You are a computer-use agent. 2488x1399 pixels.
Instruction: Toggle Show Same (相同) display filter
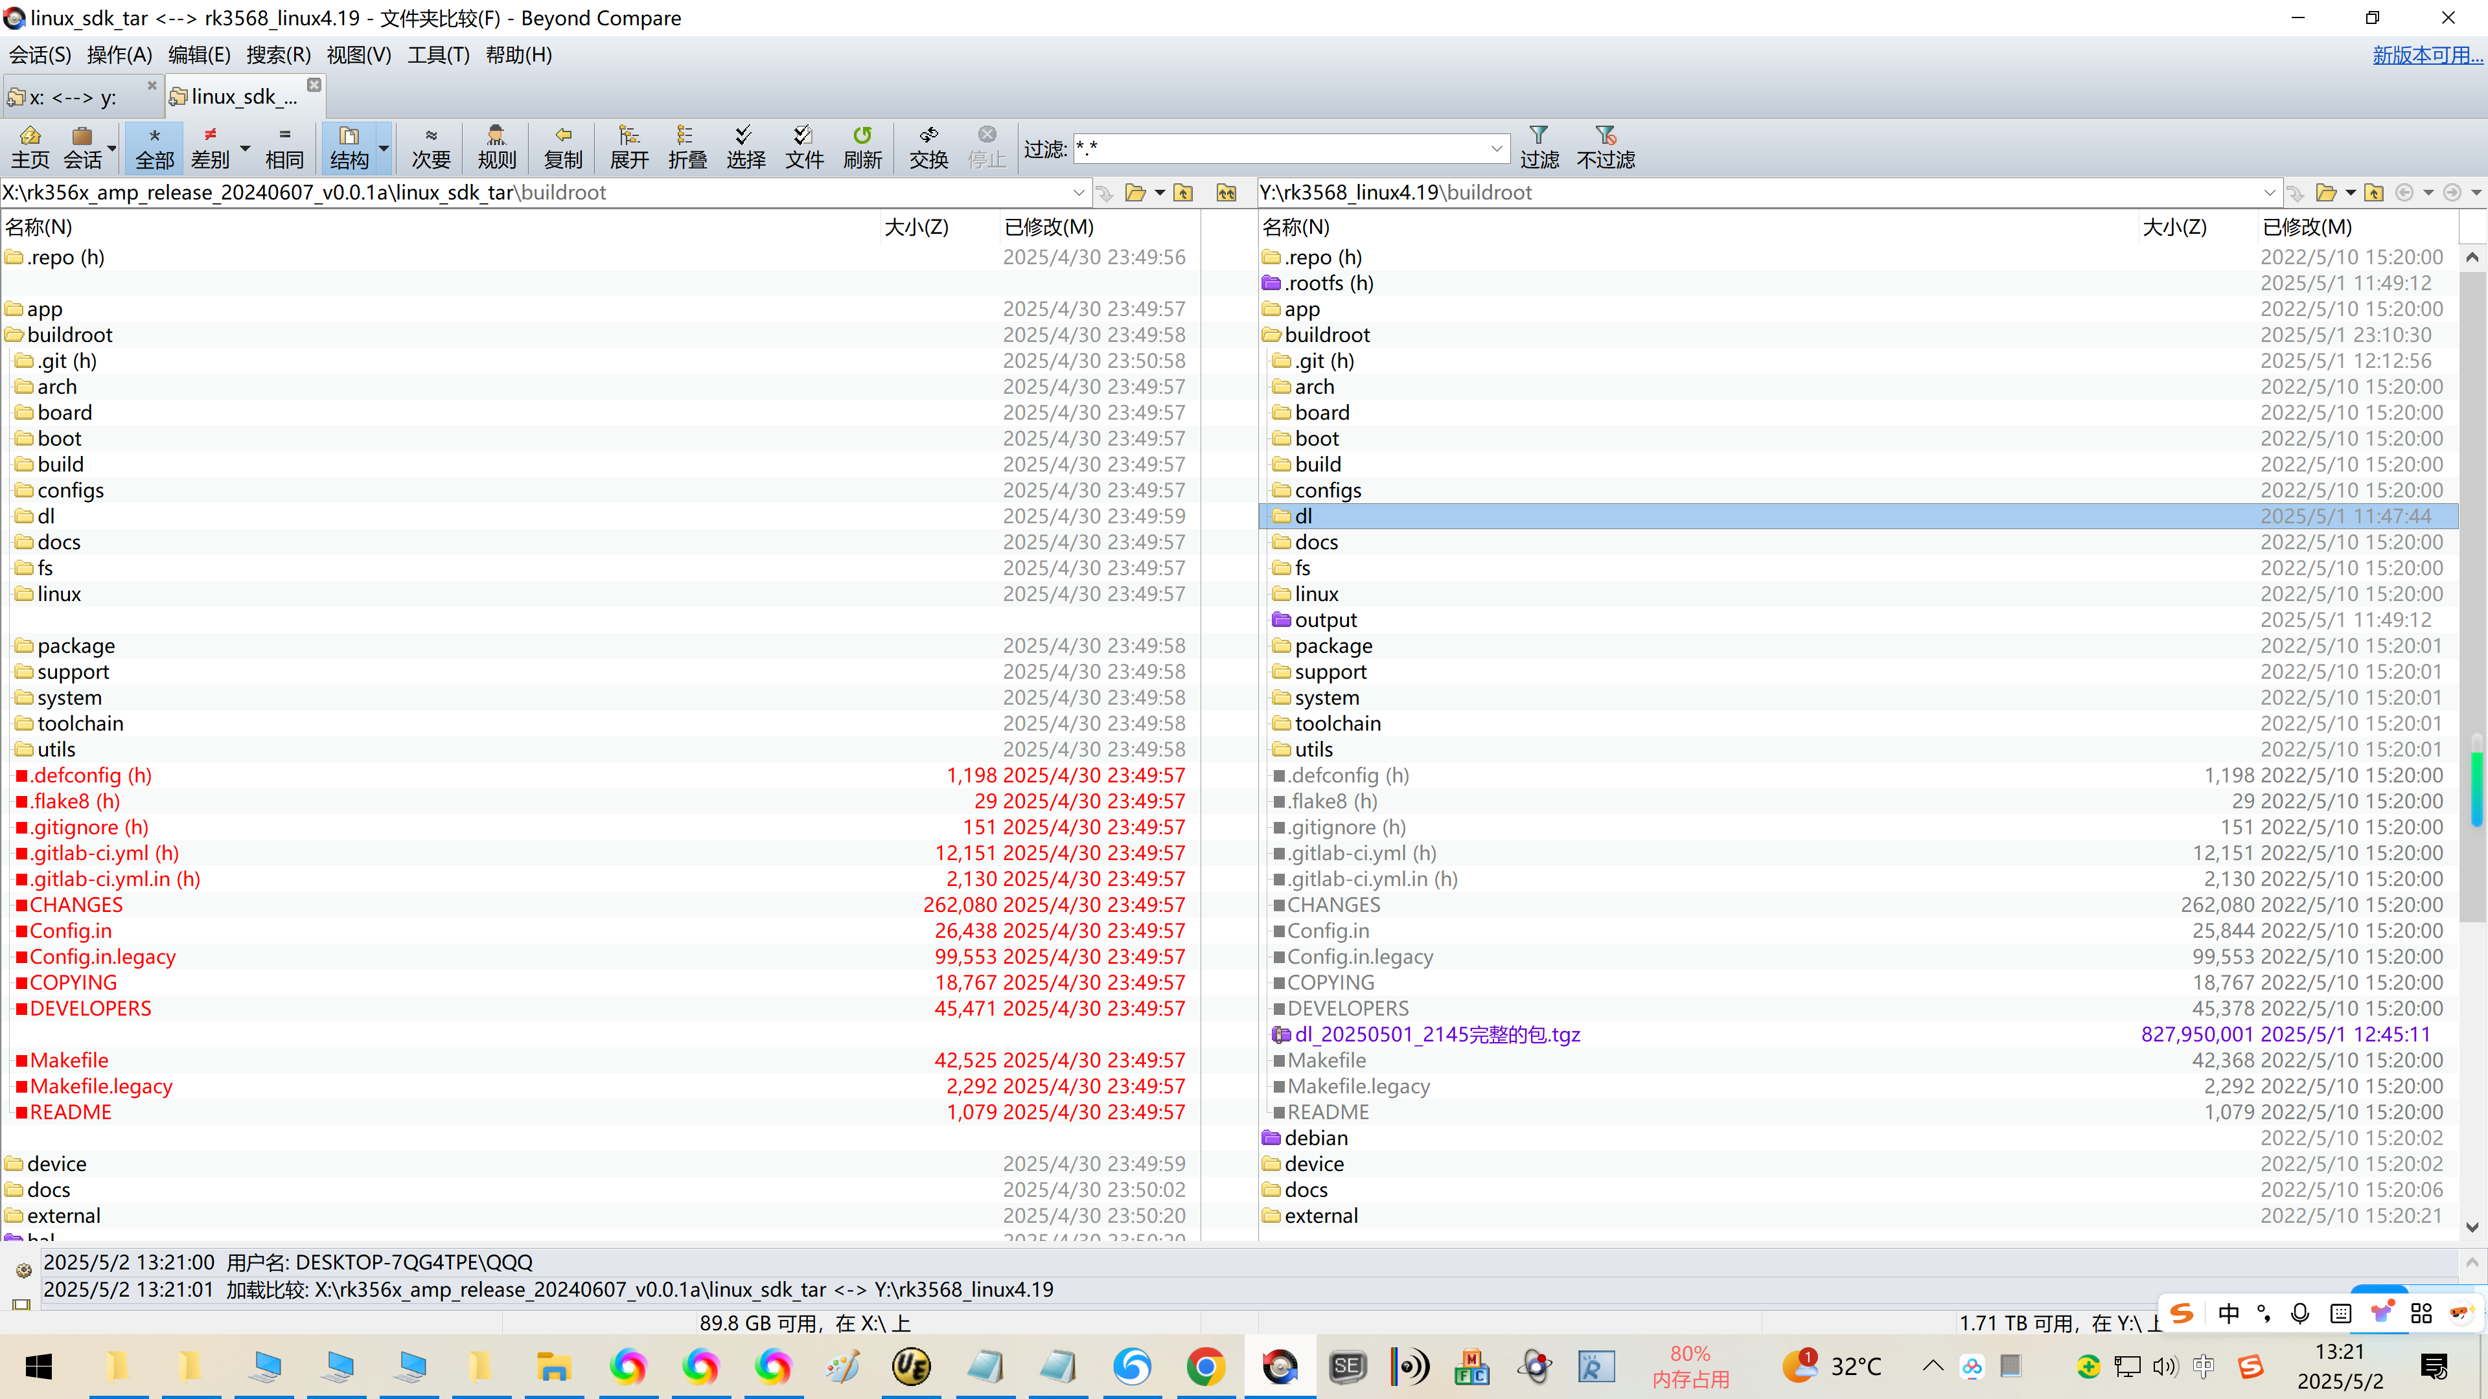[x=284, y=147]
